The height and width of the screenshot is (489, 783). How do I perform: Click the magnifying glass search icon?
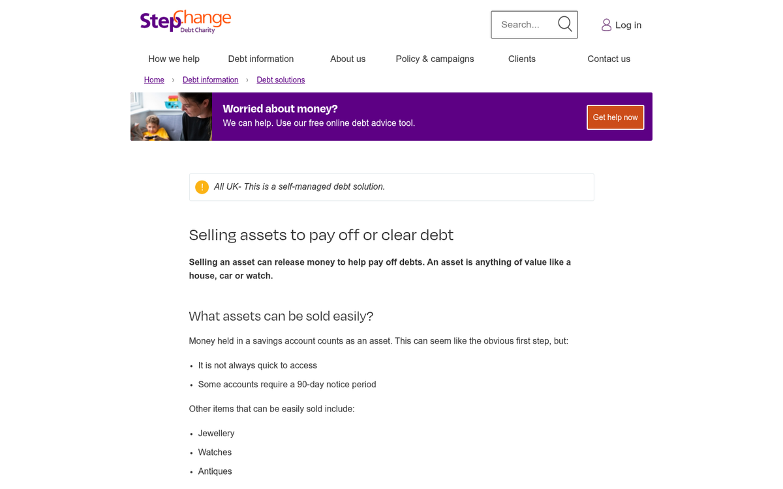pos(565,24)
